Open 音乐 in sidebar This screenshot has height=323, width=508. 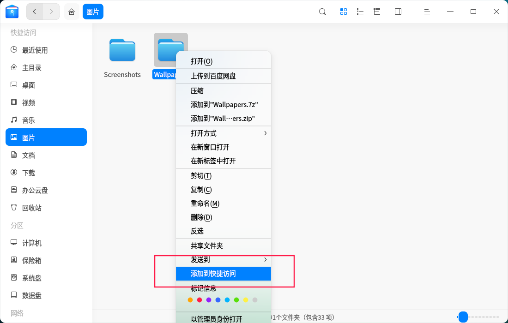(x=46, y=120)
